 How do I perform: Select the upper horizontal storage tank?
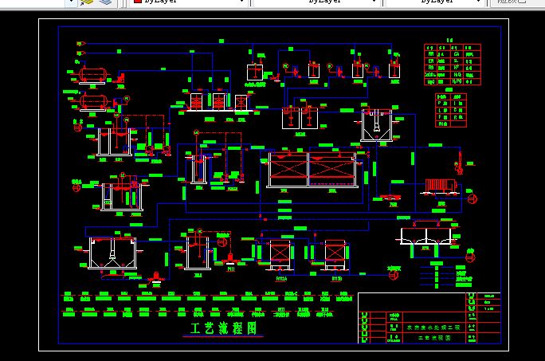point(92,75)
